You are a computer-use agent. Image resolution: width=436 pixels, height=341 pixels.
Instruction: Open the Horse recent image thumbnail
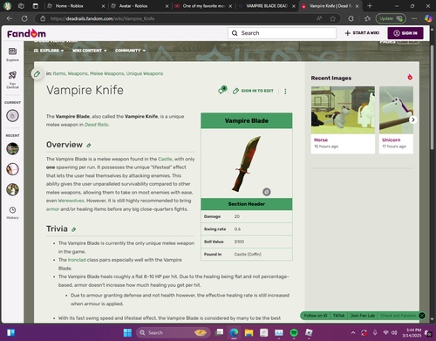pyautogui.click(x=343, y=110)
